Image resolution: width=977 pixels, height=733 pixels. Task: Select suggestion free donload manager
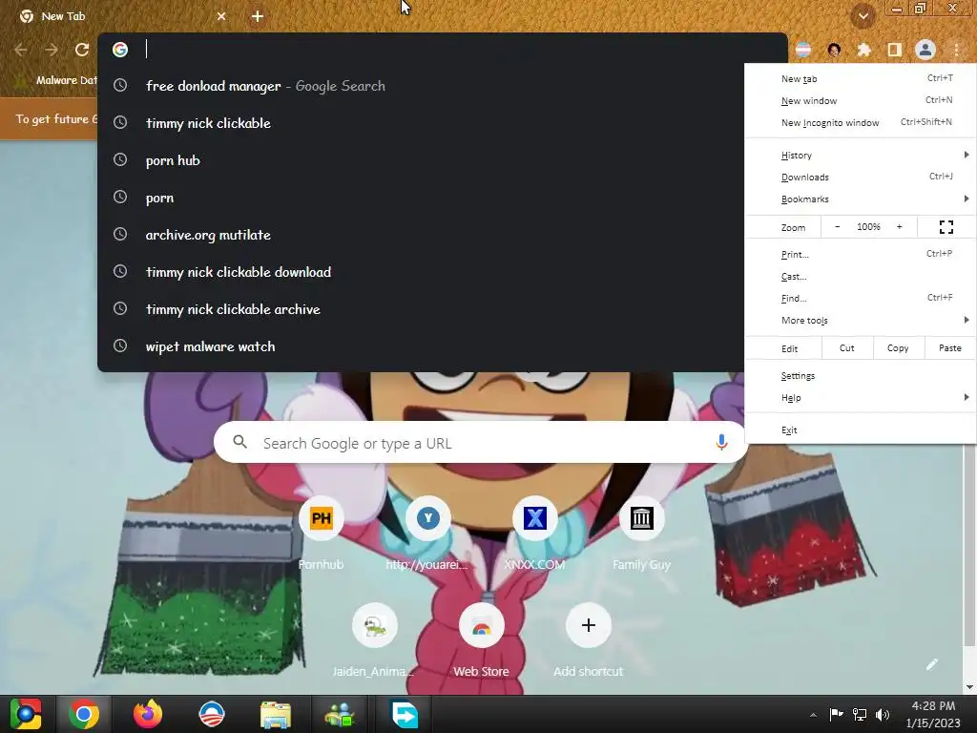(x=421, y=86)
